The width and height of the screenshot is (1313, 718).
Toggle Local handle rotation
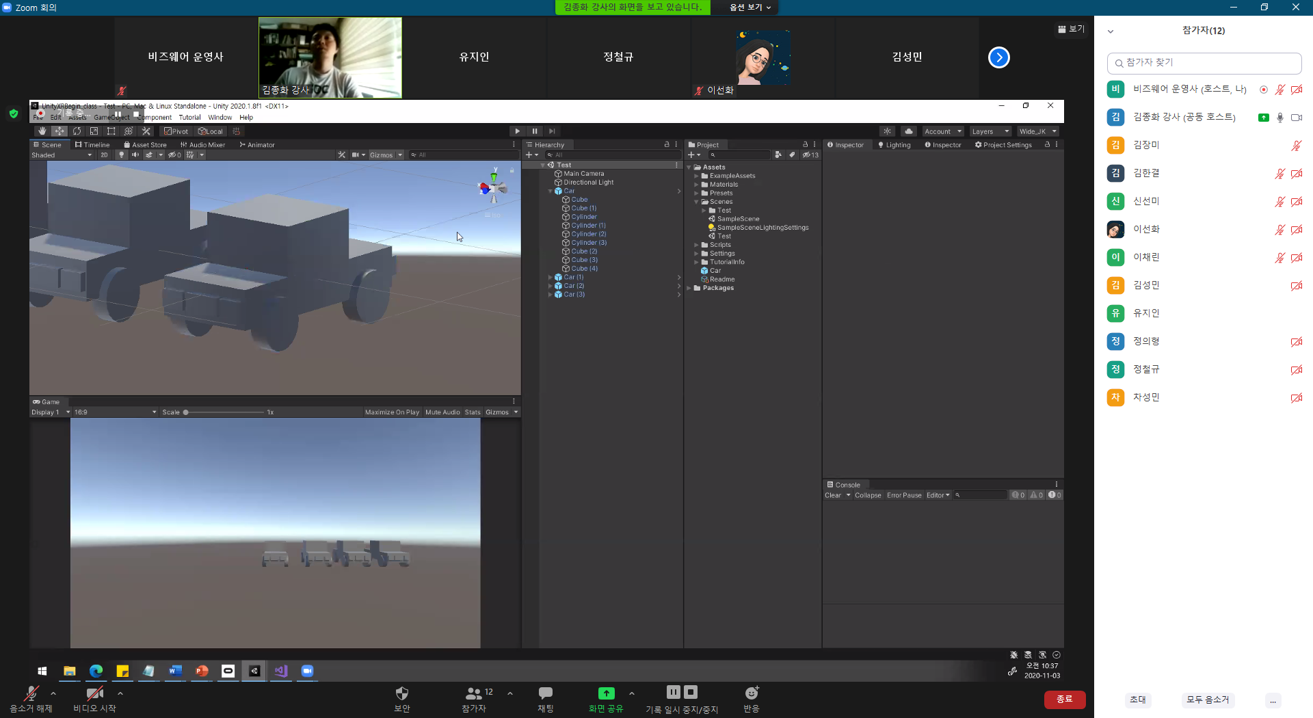211,131
